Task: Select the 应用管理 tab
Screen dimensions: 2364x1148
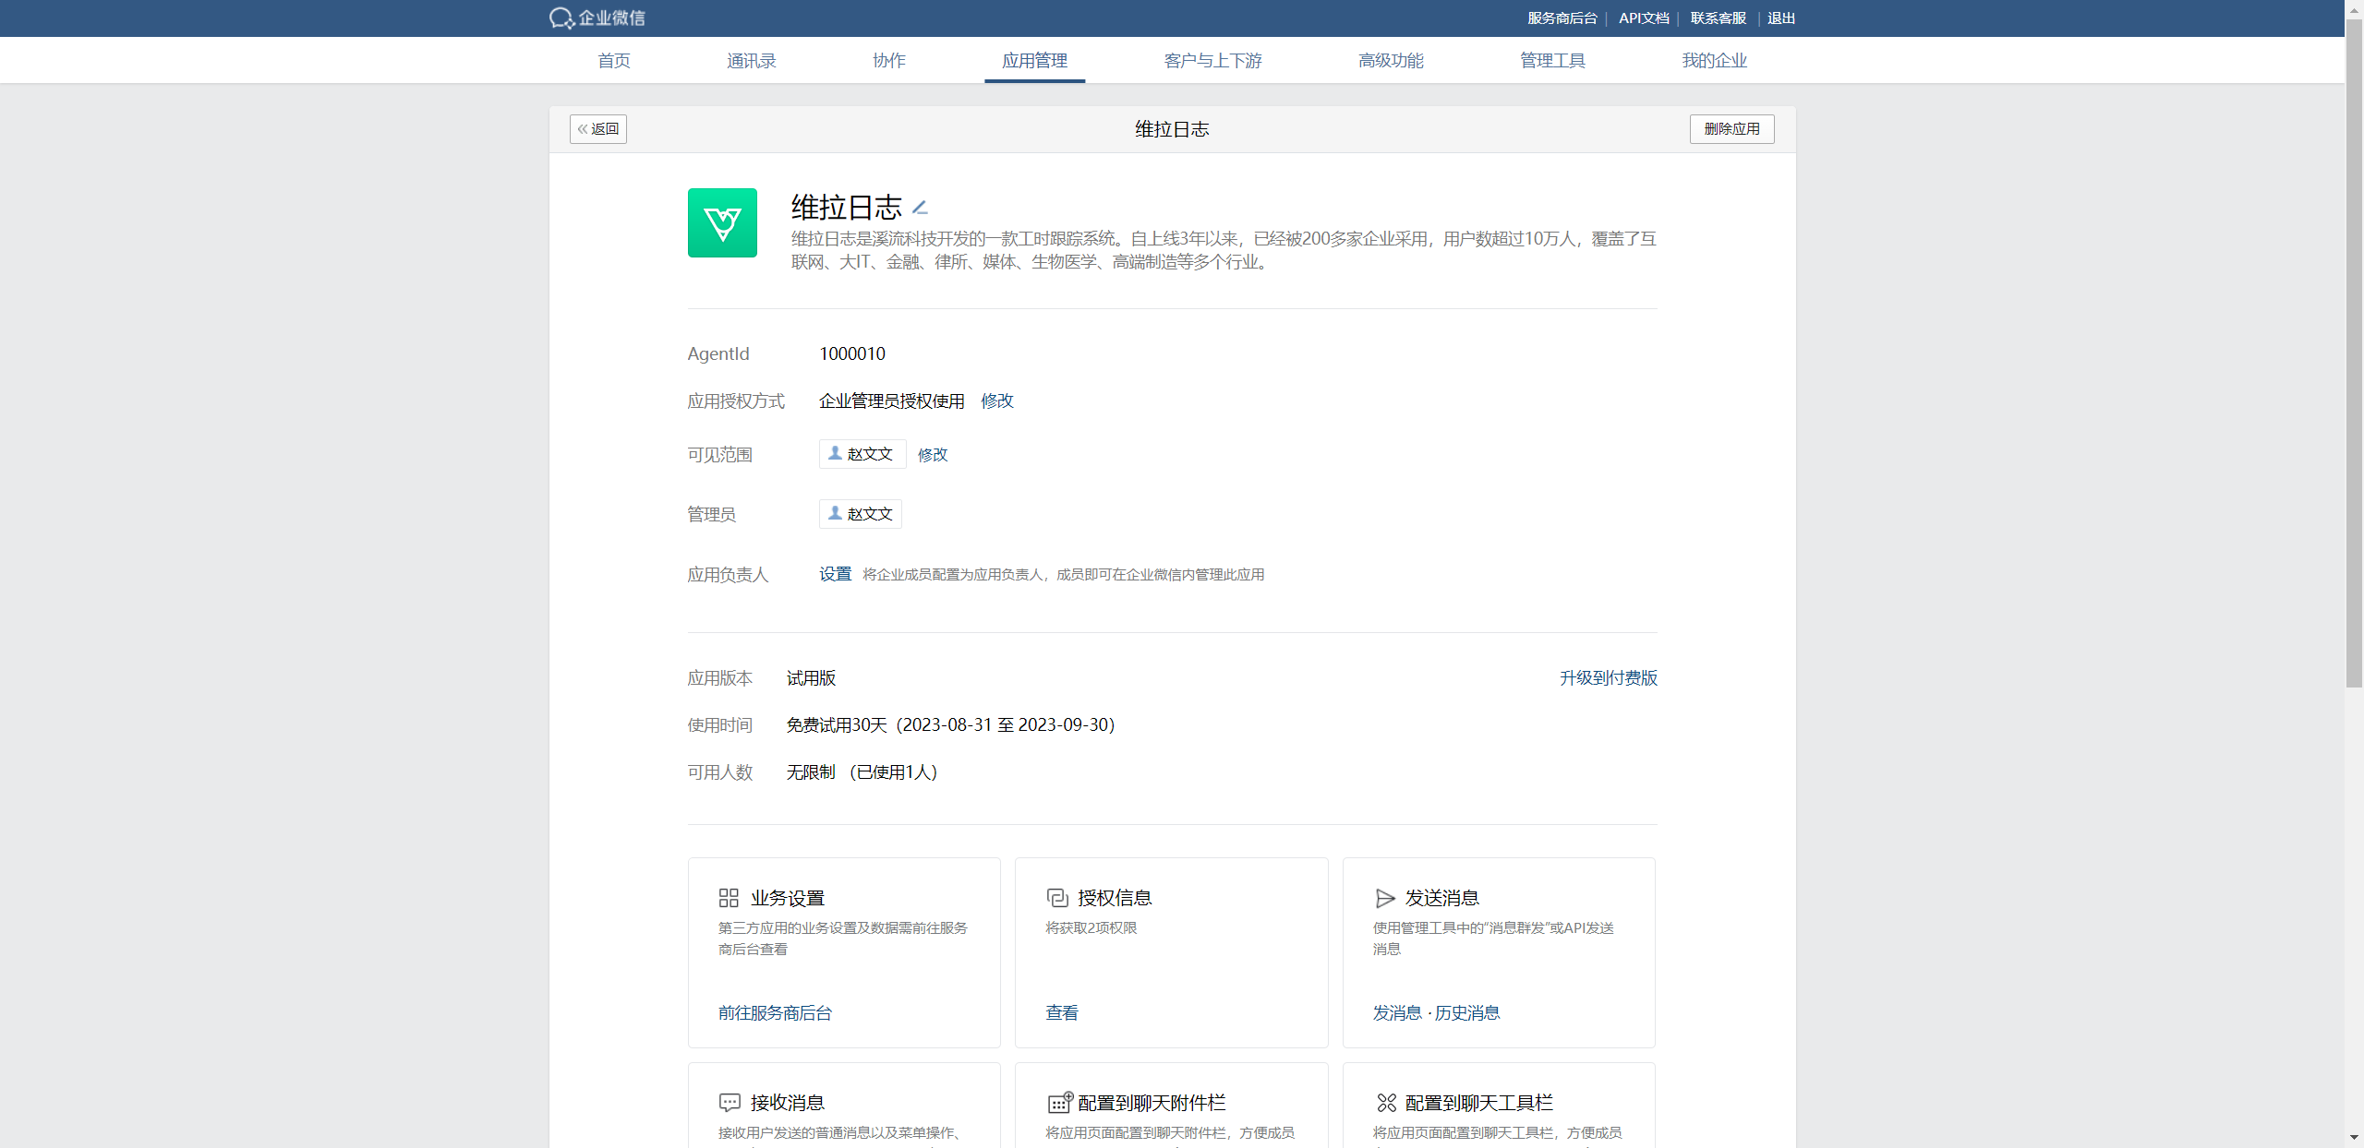Action: (x=1035, y=60)
